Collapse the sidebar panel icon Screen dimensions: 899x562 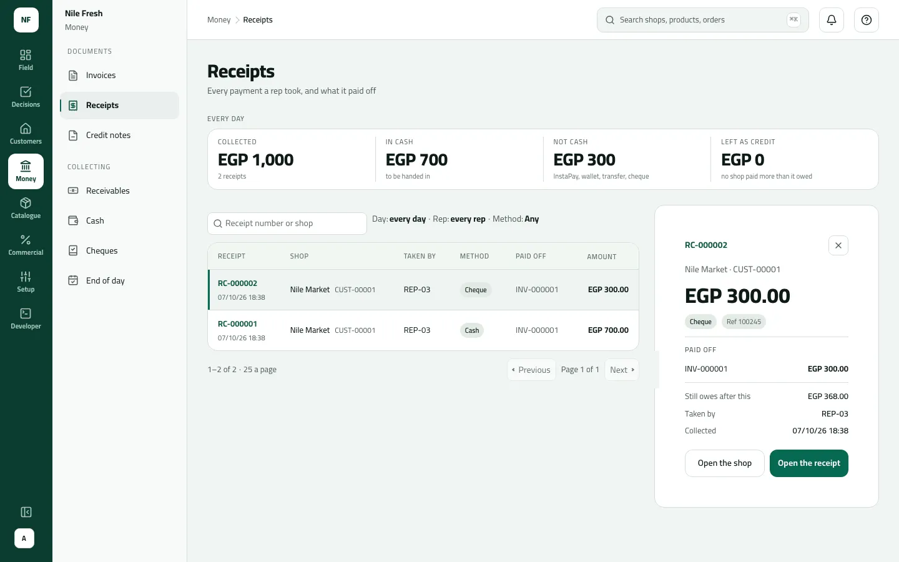coord(26,512)
